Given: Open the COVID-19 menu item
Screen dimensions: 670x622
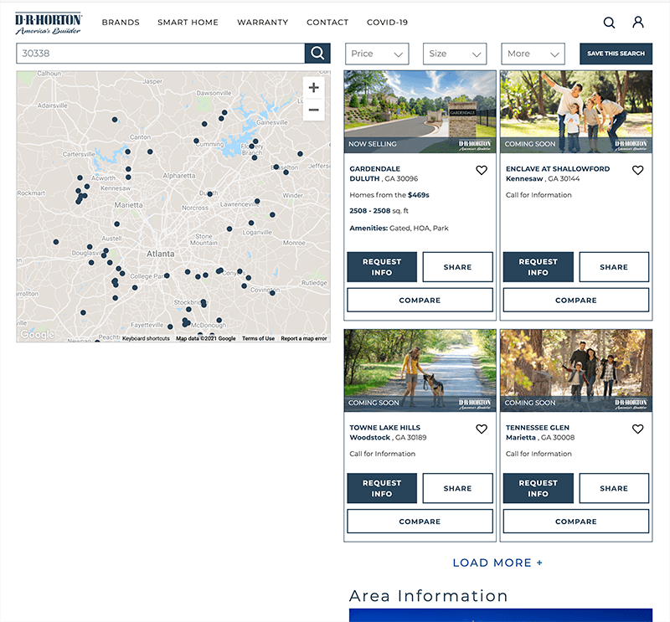Looking at the screenshot, I should click(387, 23).
